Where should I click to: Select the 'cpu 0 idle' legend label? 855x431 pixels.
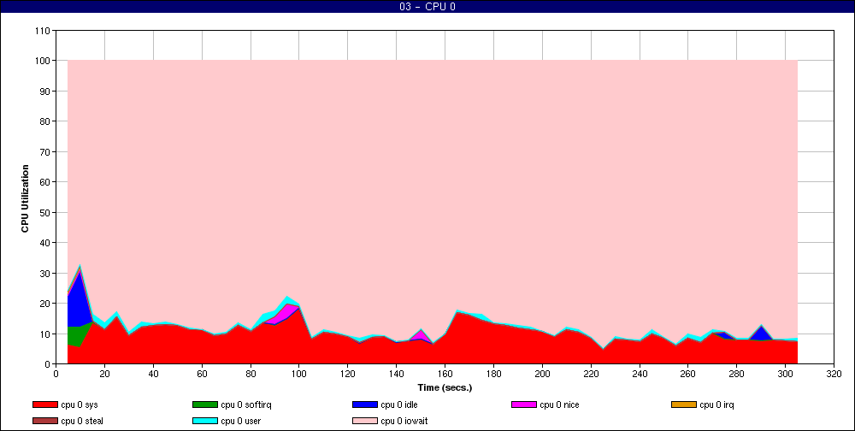(x=399, y=404)
